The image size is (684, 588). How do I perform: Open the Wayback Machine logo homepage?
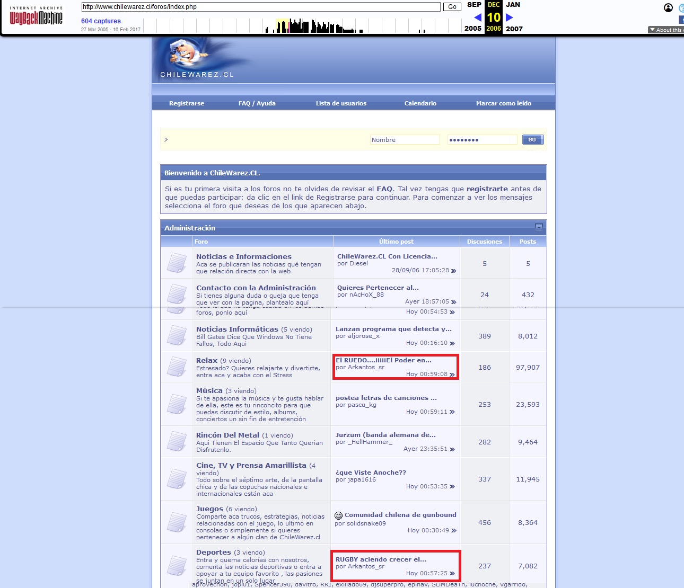pos(36,16)
